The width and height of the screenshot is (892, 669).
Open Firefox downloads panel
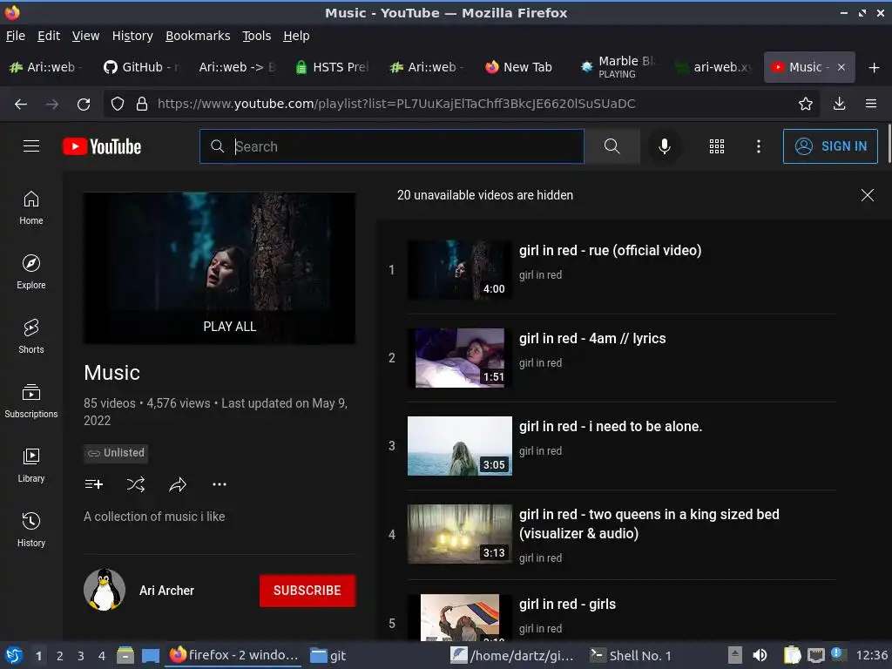click(839, 104)
